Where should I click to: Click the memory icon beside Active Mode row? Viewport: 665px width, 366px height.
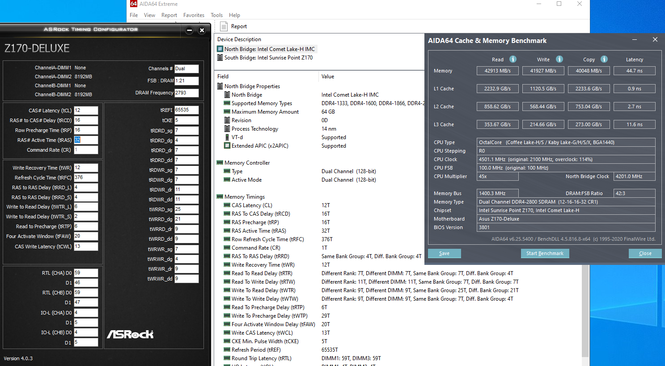coord(227,180)
